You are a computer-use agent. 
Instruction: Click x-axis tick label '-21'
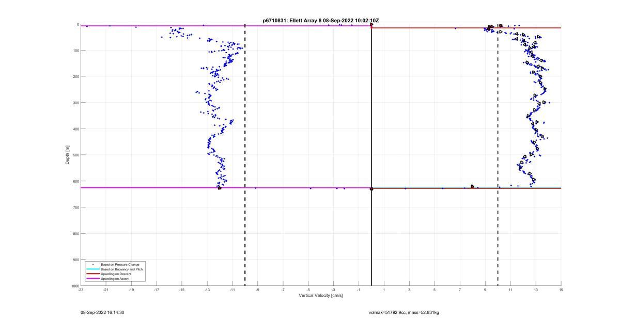coord(106,290)
